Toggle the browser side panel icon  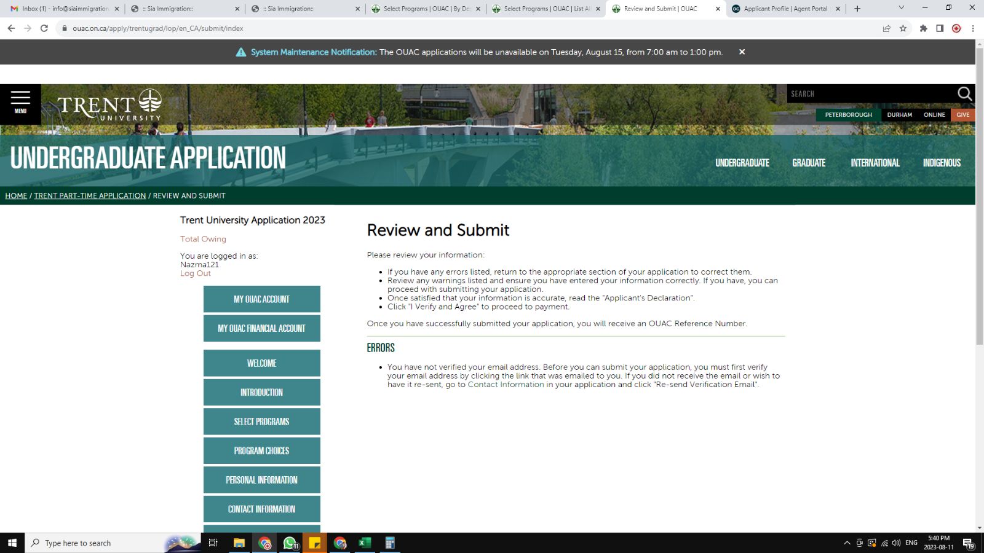coord(940,28)
